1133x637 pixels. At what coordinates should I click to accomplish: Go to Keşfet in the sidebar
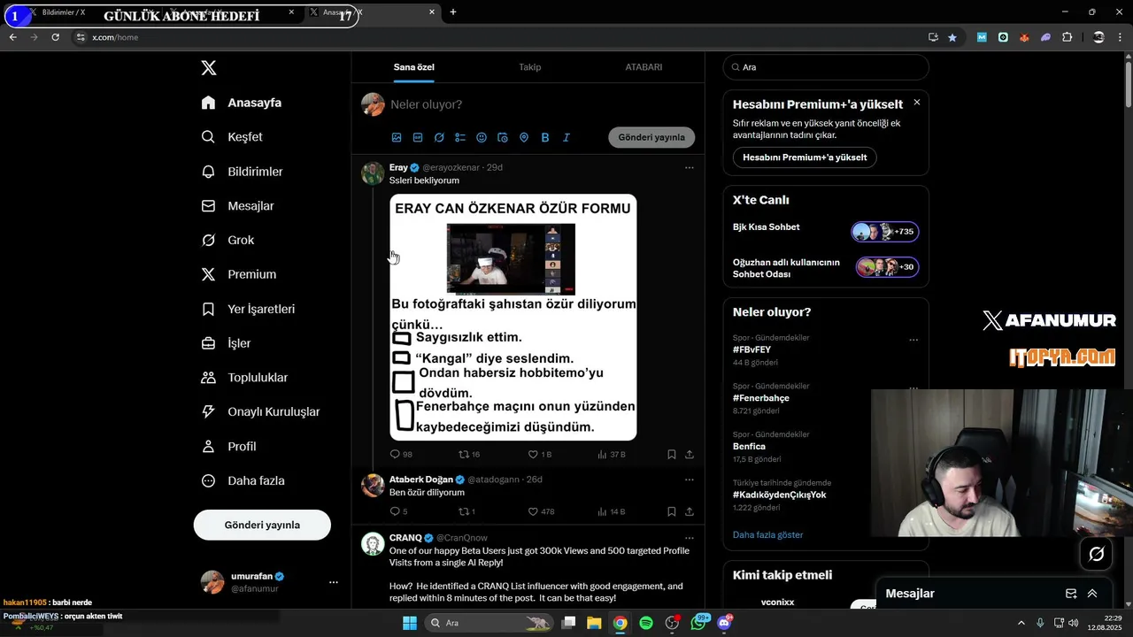[232, 137]
